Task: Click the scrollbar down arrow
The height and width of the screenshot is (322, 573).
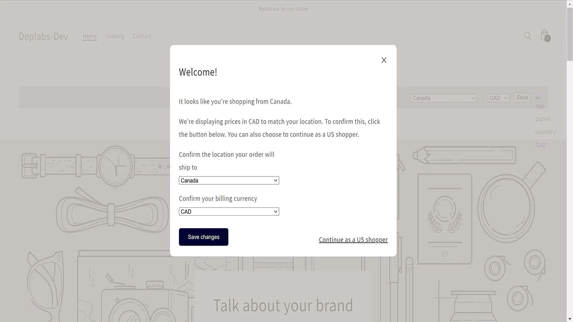Action: (x=570, y=318)
